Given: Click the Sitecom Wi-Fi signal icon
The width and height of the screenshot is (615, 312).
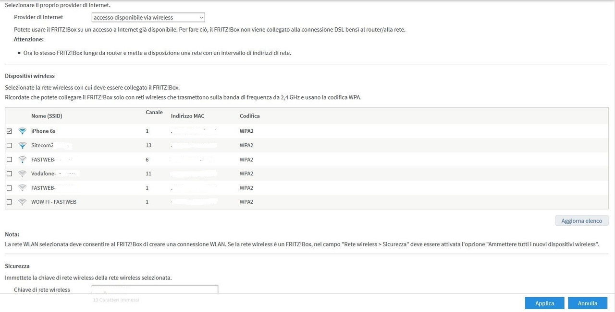Looking at the screenshot, I should pyautogui.click(x=22, y=145).
